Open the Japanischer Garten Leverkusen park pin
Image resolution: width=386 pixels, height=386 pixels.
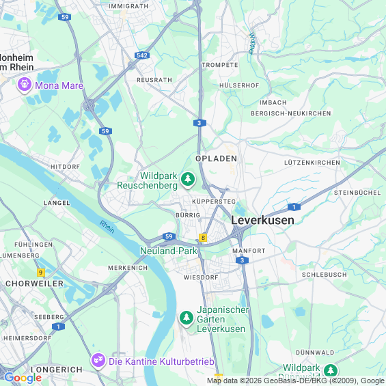click(187, 319)
